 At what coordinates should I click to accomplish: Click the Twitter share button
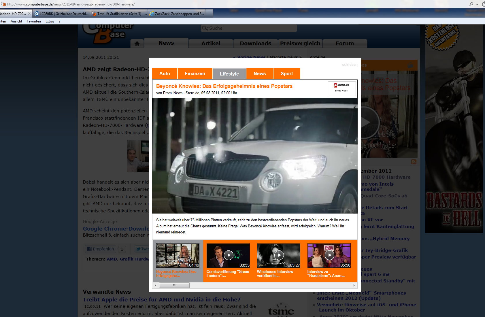(142, 249)
